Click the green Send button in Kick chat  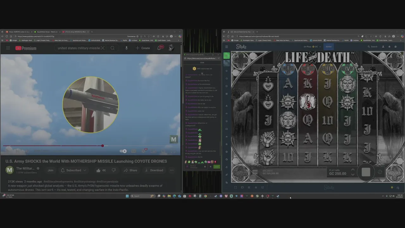tap(217, 167)
